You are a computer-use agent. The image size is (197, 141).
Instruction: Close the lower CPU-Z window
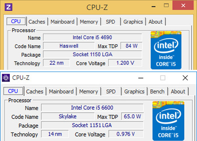click(185, 78)
